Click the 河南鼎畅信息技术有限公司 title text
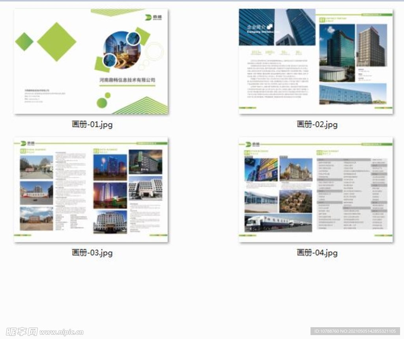The height and width of the screenshot is (339, 404). coord(127,80)
